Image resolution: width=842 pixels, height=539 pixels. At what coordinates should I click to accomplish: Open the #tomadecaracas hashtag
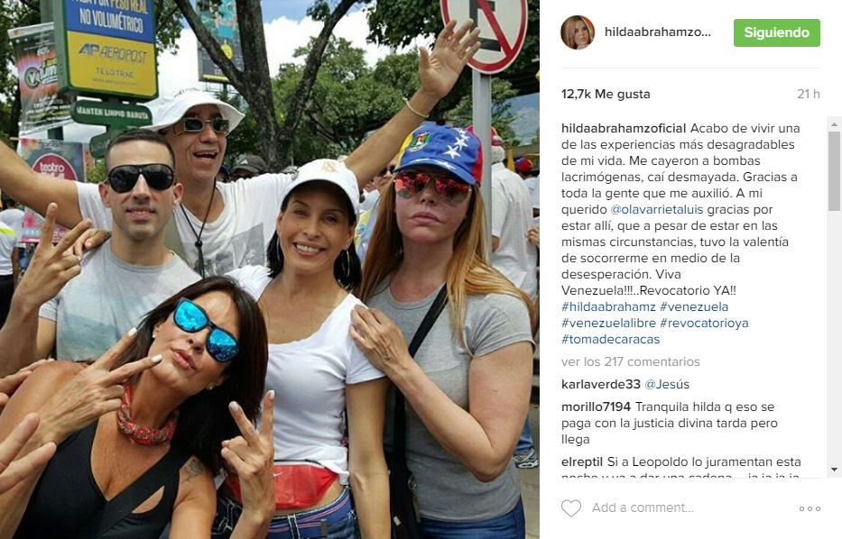pyautogui.click(x=611, y=339)
